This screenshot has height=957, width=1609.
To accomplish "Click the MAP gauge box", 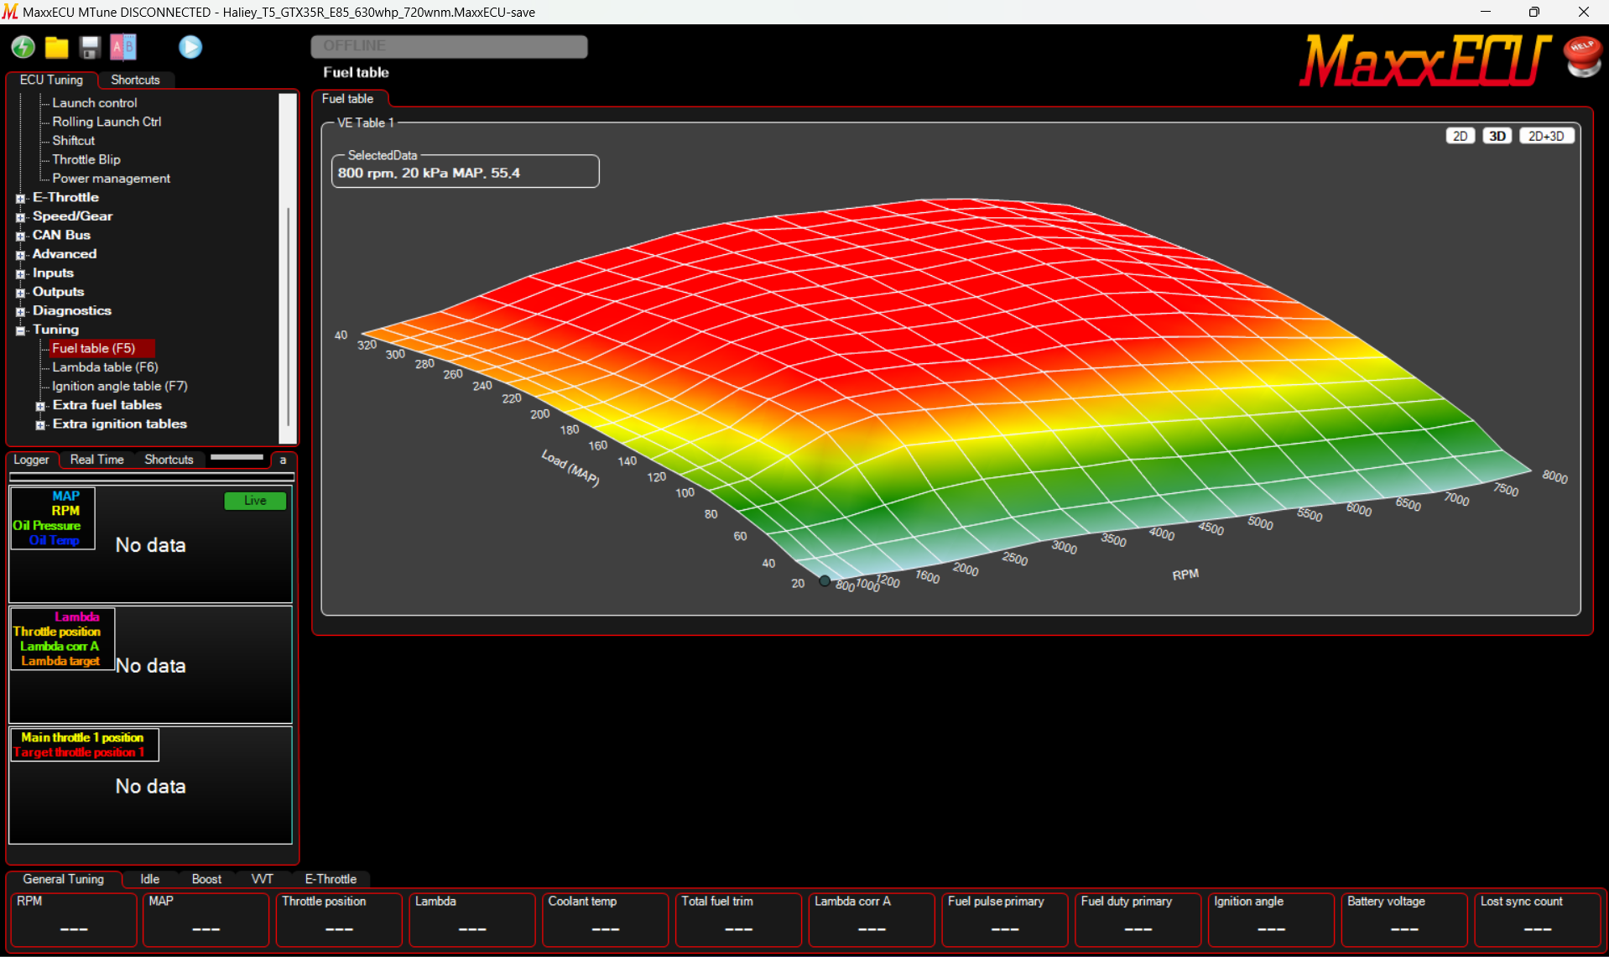I will [206, 919].
